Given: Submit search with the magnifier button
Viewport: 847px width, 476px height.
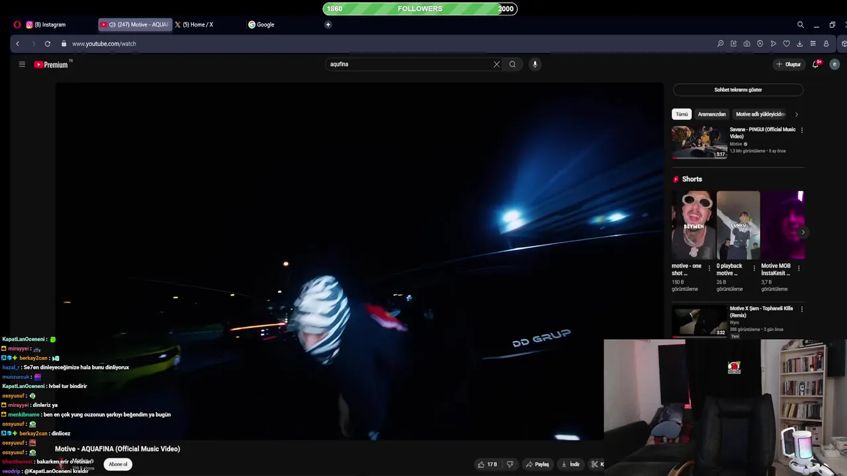Looking at the screenshot, I should pos(512,64).
